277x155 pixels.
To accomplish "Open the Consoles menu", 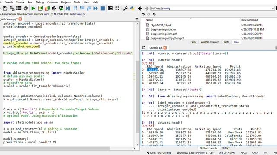I will 52,2.
